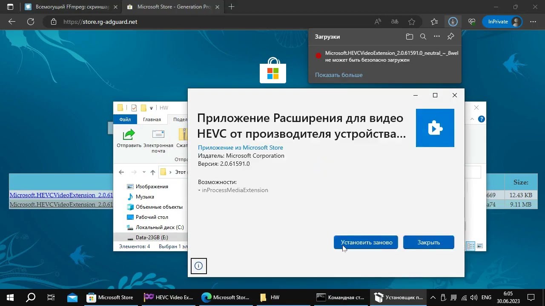Click the 9.11 MB size cell
The image size is (545, 306).
(x=521, y=204)
